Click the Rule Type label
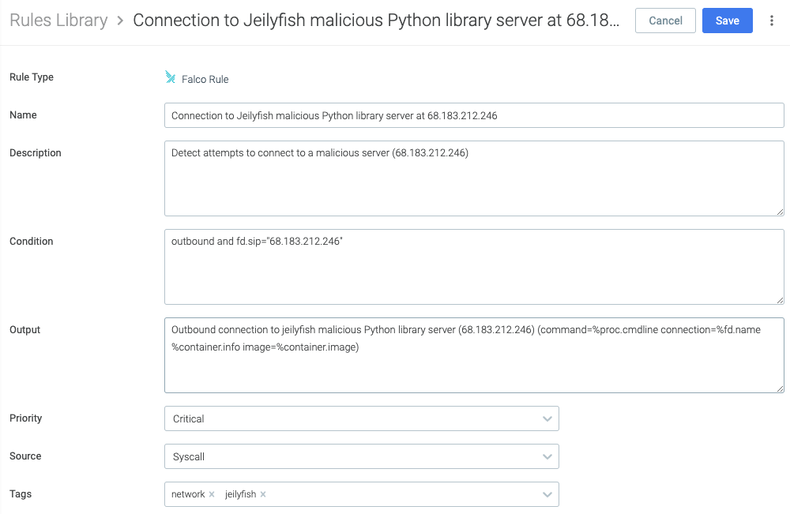790x514 pixels. [32, 77]
